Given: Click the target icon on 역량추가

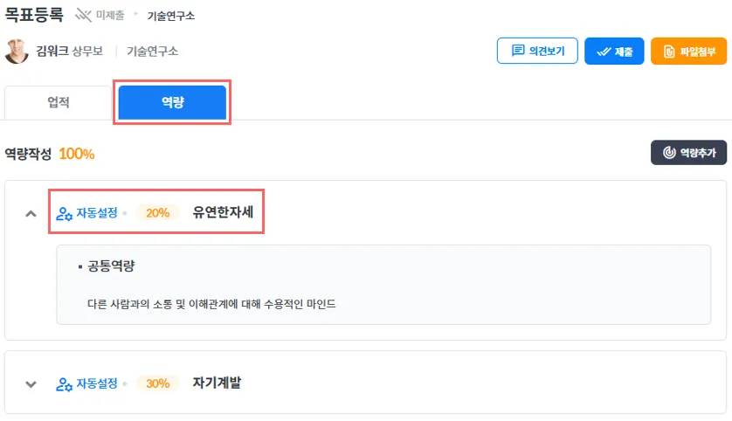Looking at the screenshot, I should [x=669, y=153].
